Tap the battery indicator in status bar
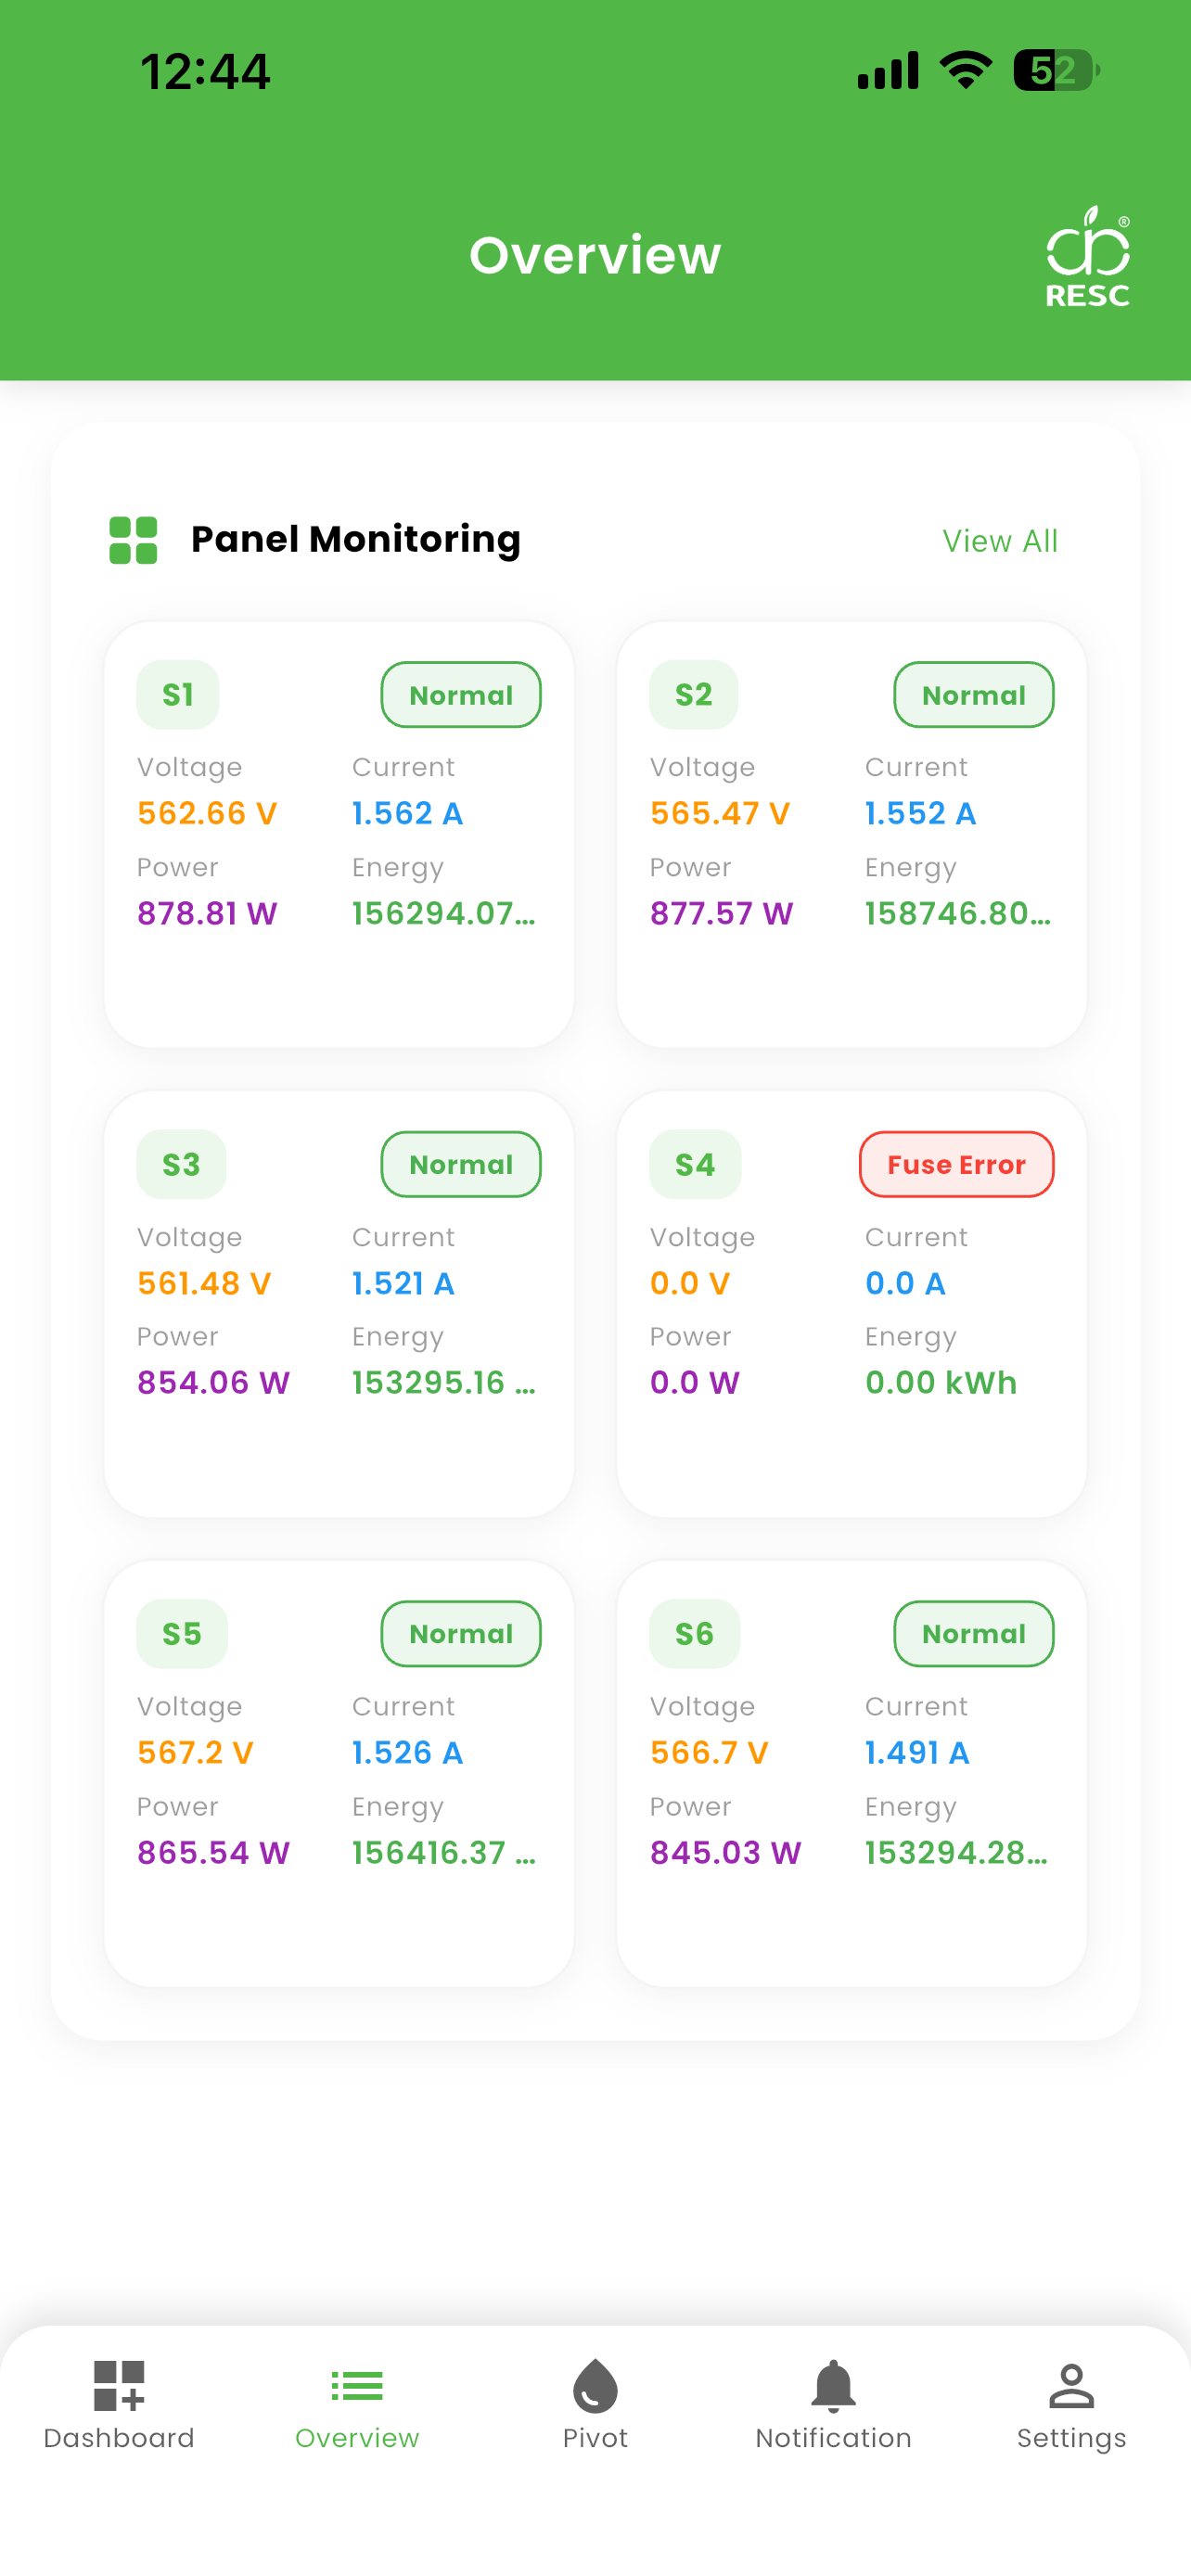The width and height of the screenshot is (1191, 2576). tap(1057, 71)
